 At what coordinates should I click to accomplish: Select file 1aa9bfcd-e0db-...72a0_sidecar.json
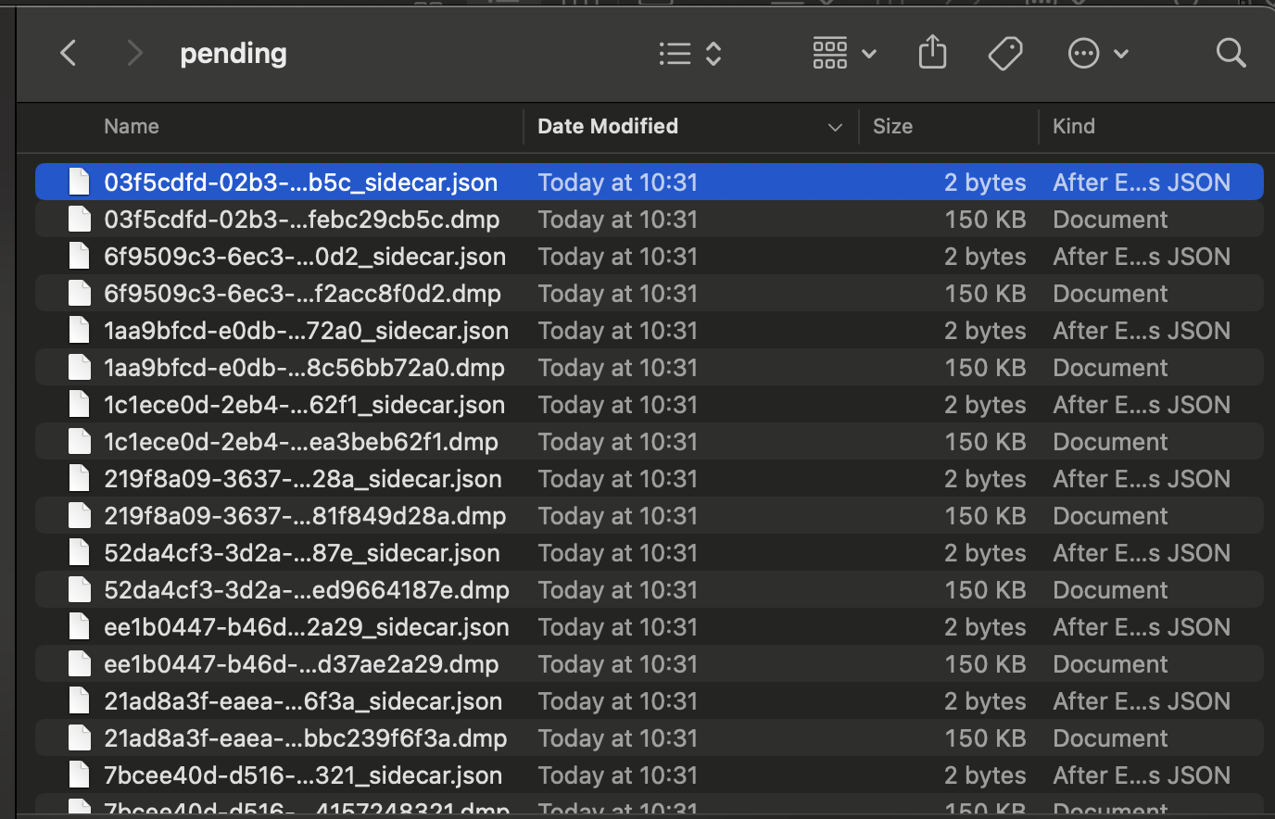pos(650,330)
